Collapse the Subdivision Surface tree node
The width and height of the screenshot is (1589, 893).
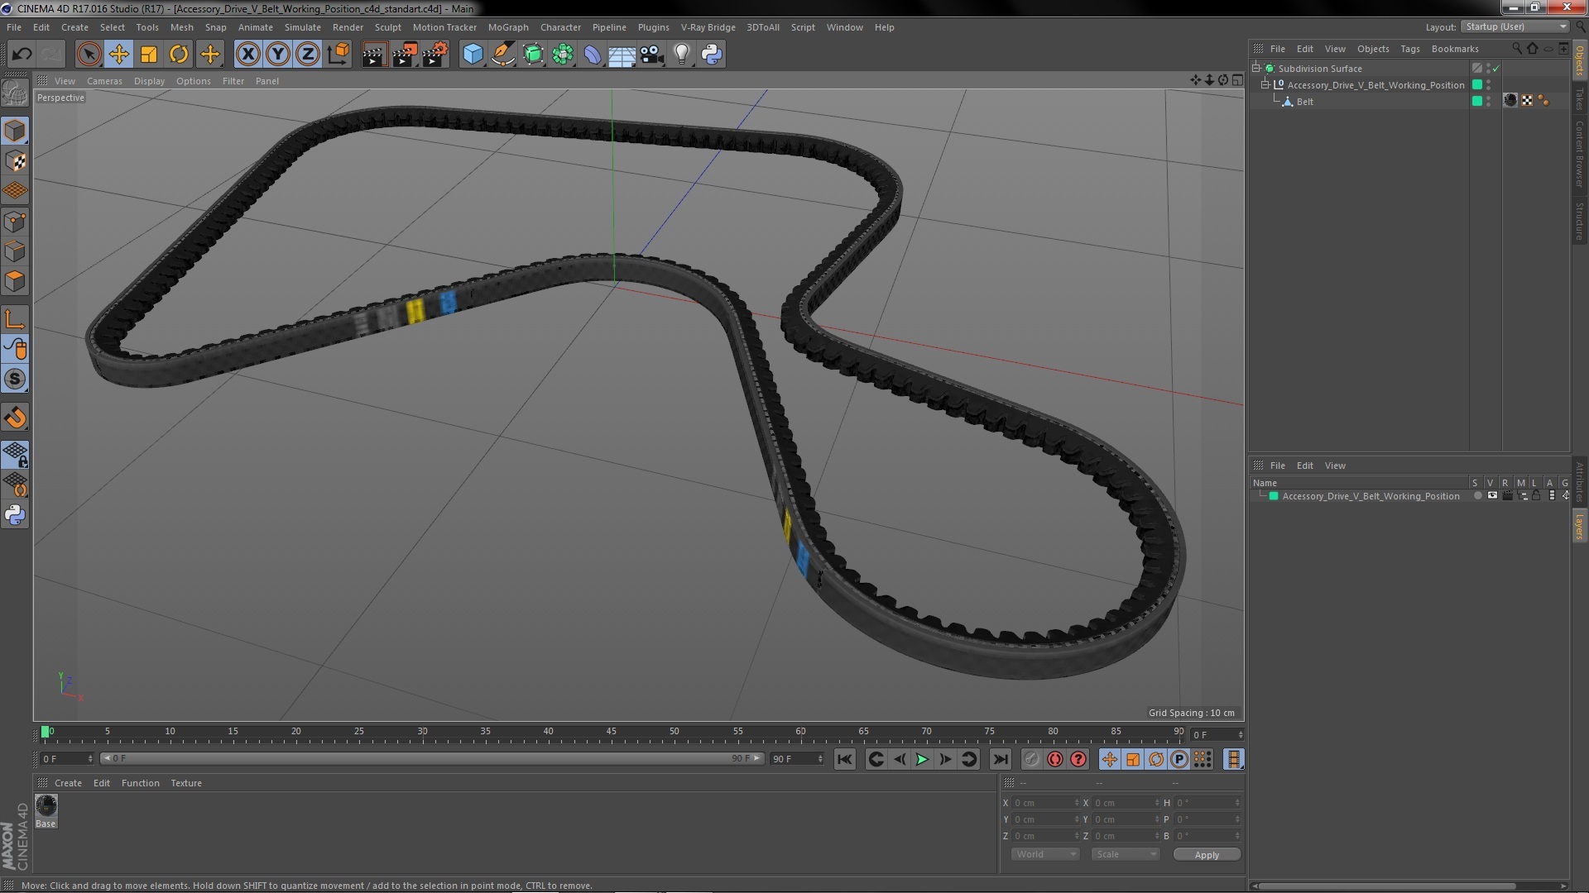click(x=1256, y=68)
